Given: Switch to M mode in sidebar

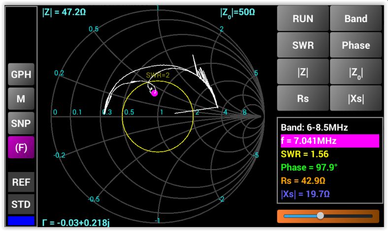Looking at the screenshot, I should pos(21,99).
